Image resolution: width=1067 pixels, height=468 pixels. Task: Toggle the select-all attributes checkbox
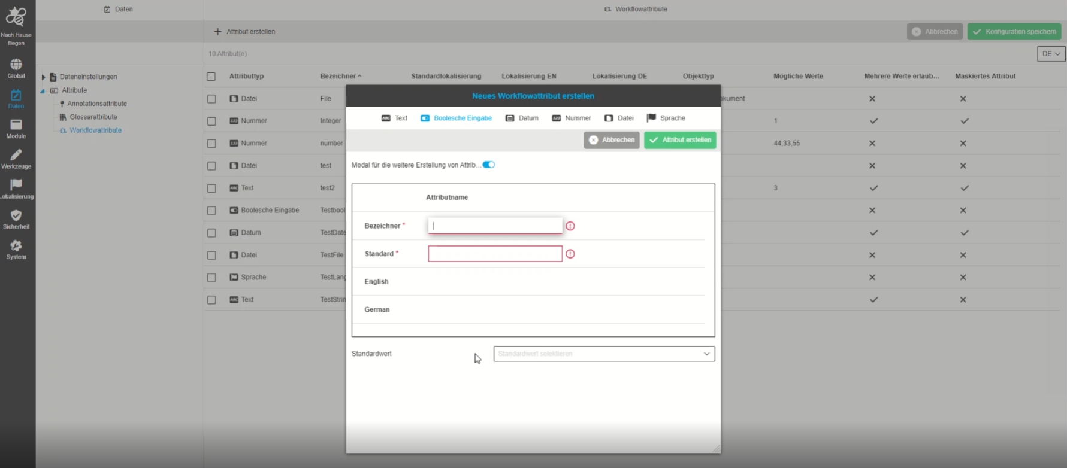(x=211, y=77)
